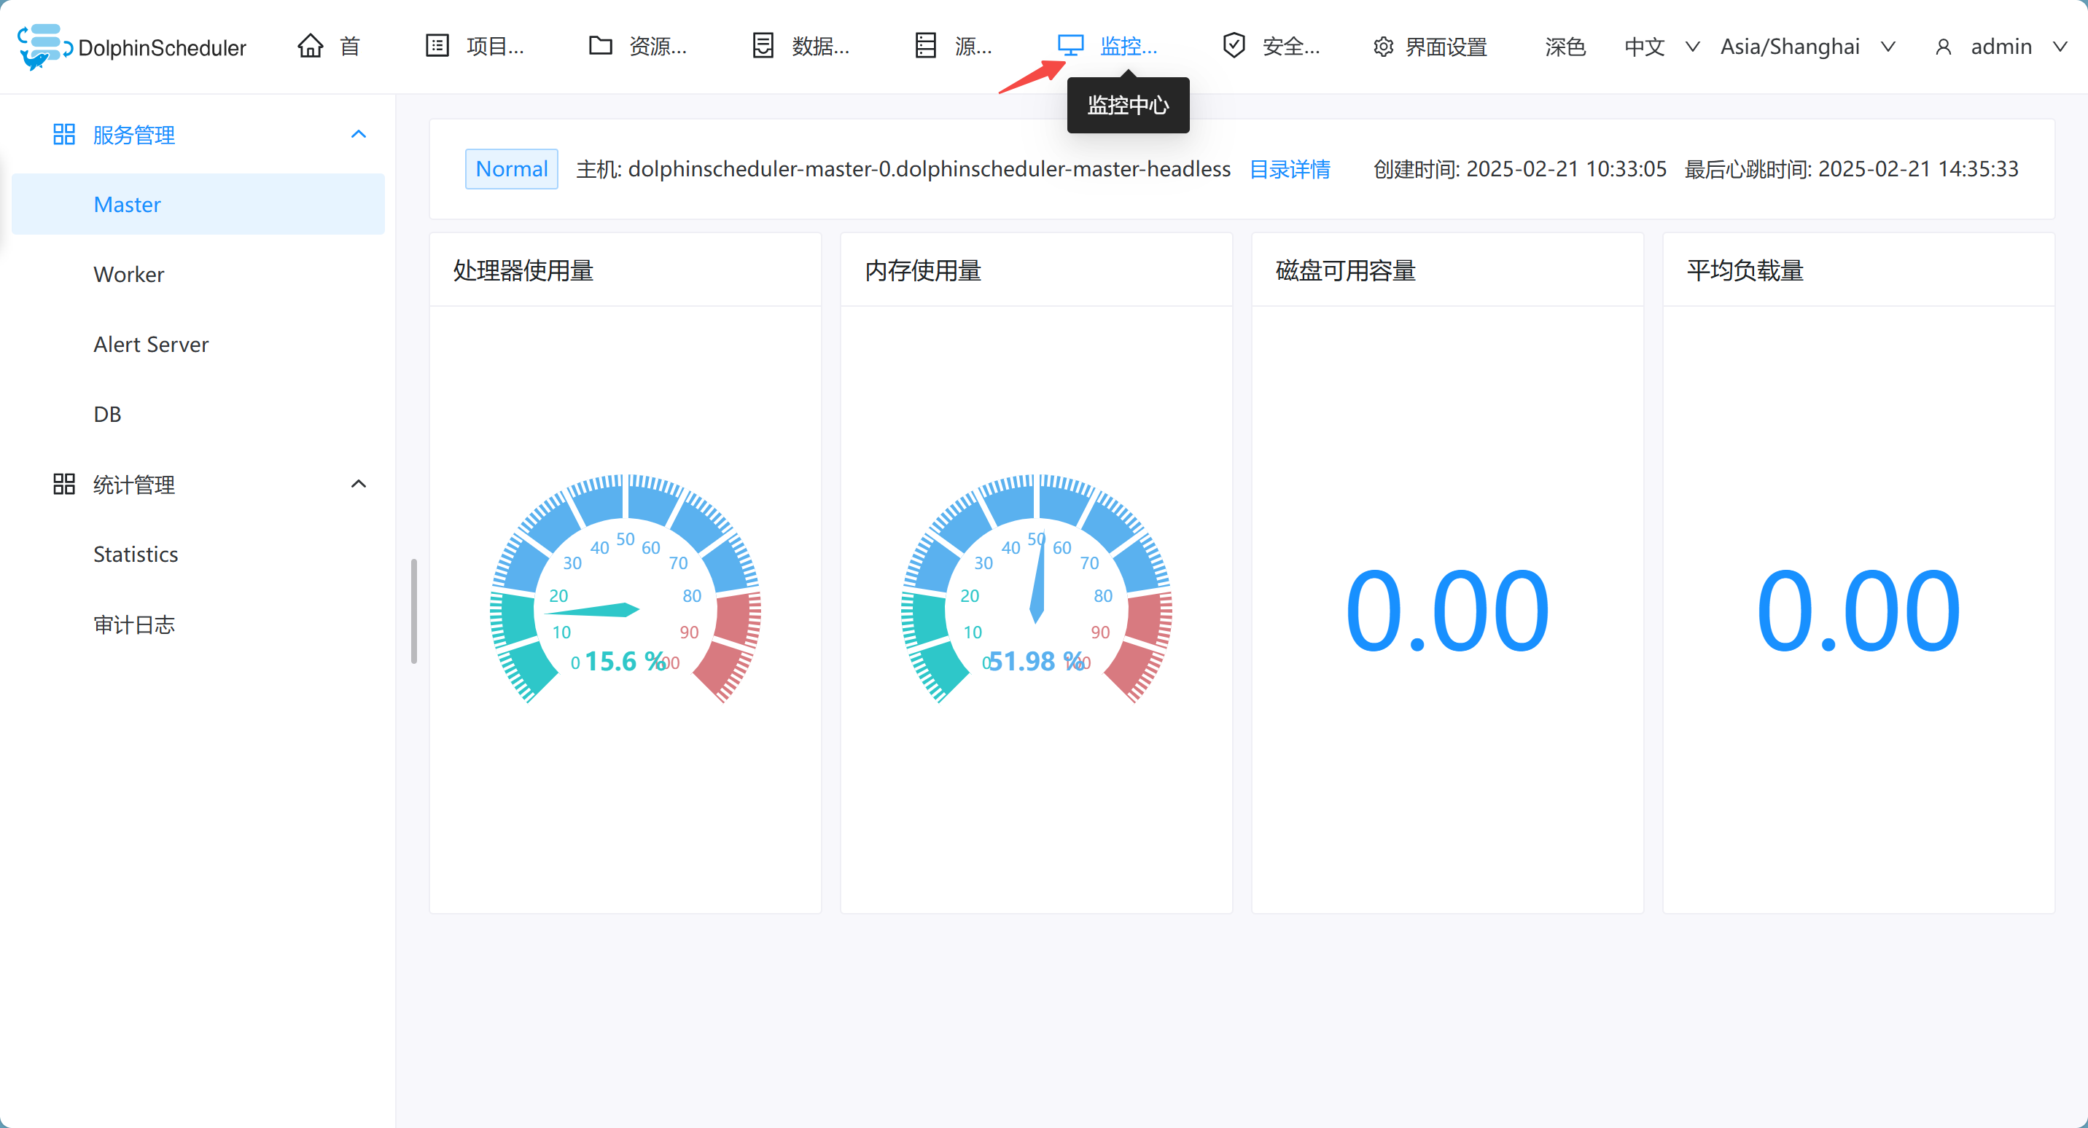Open Alert Server menu item
This screenshot has height=1128, width=2088.
click(x=151, y=345)
